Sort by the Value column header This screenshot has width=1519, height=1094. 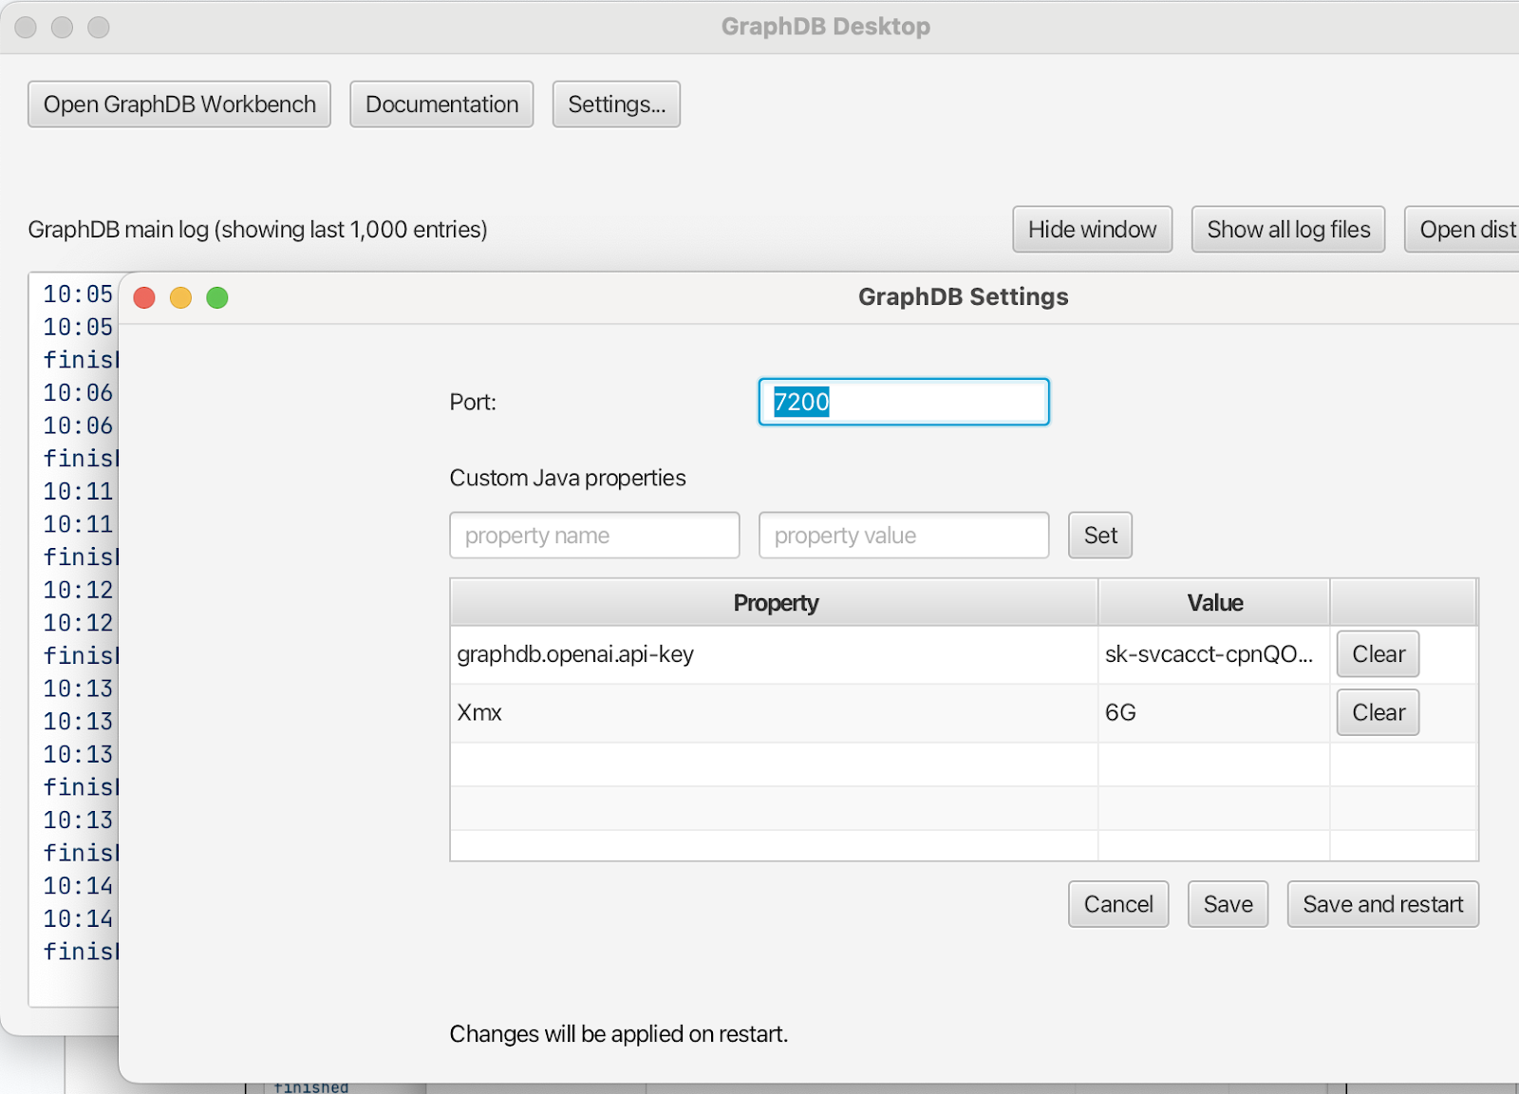tap(1214, 603)
